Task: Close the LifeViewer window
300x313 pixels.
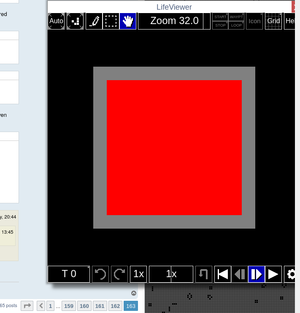Action: (x=293, y=7)
